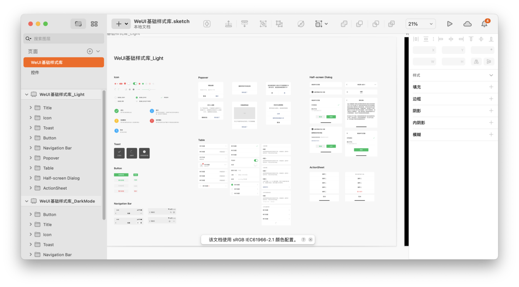
Task: Click the Union boolean operation icon
Action: pyautogui.click(x=344, y=24)
